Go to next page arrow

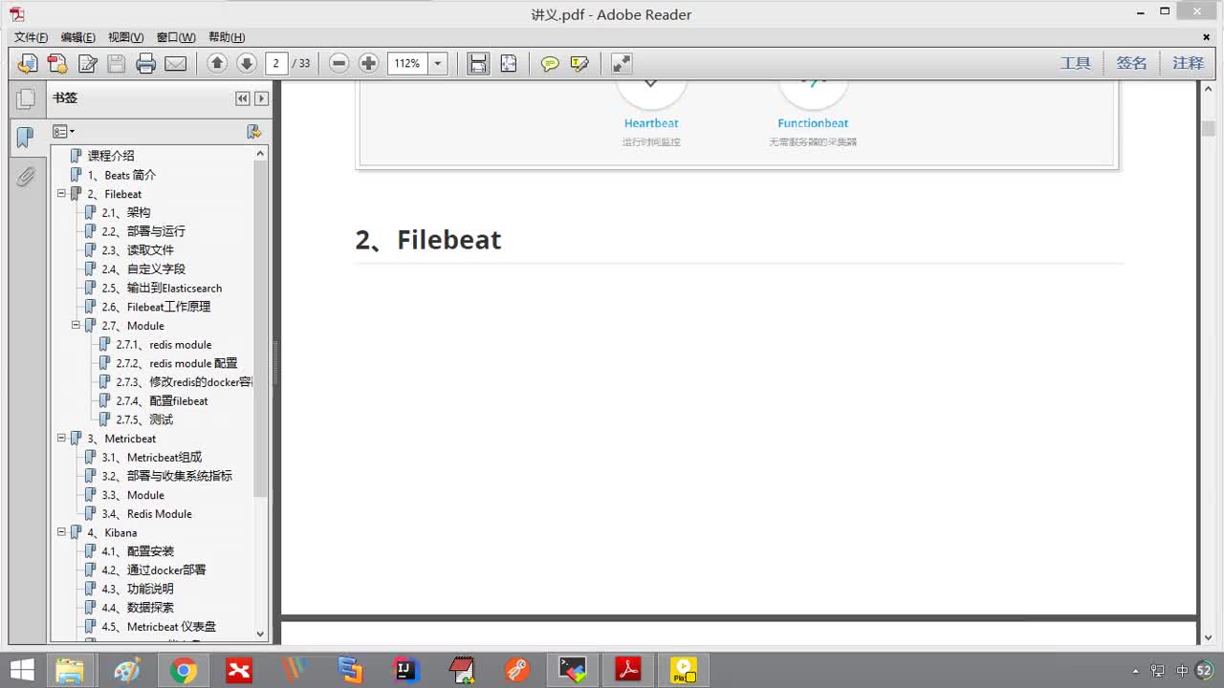(x=247, y=63)
